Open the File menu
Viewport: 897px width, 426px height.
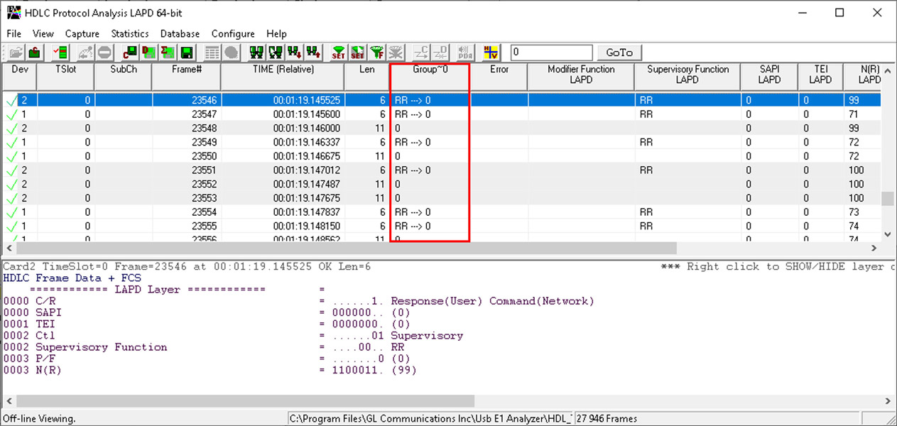point(13,33)
